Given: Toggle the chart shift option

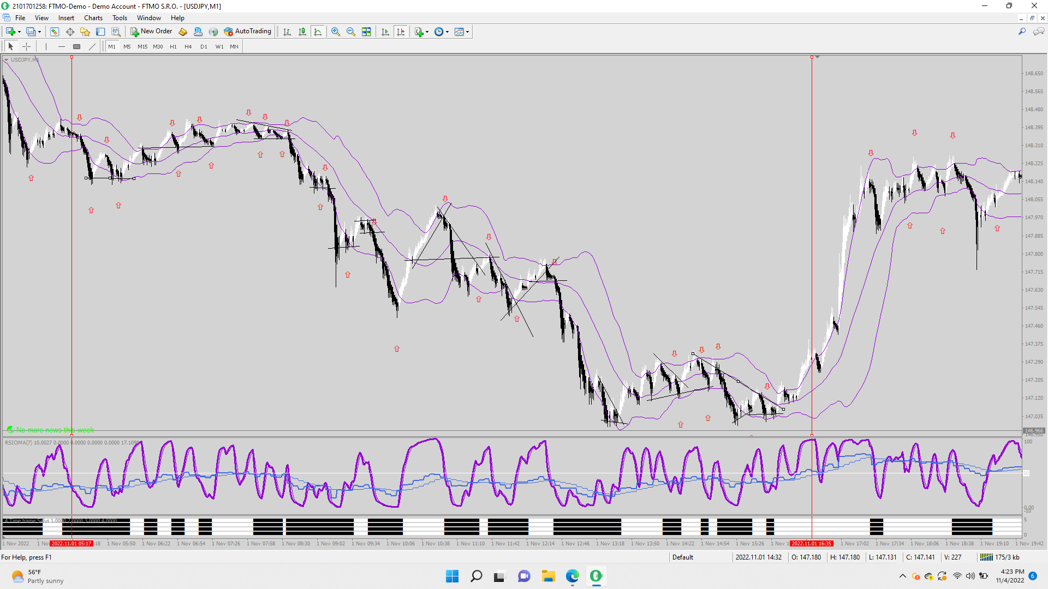Looking at the screenshot, I should click(401, 32).
